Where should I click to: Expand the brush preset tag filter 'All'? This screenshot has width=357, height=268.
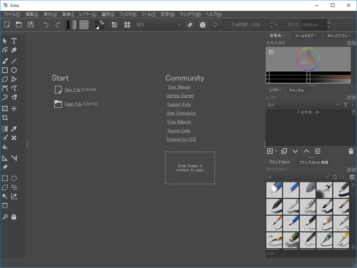[x=297, y=177]
